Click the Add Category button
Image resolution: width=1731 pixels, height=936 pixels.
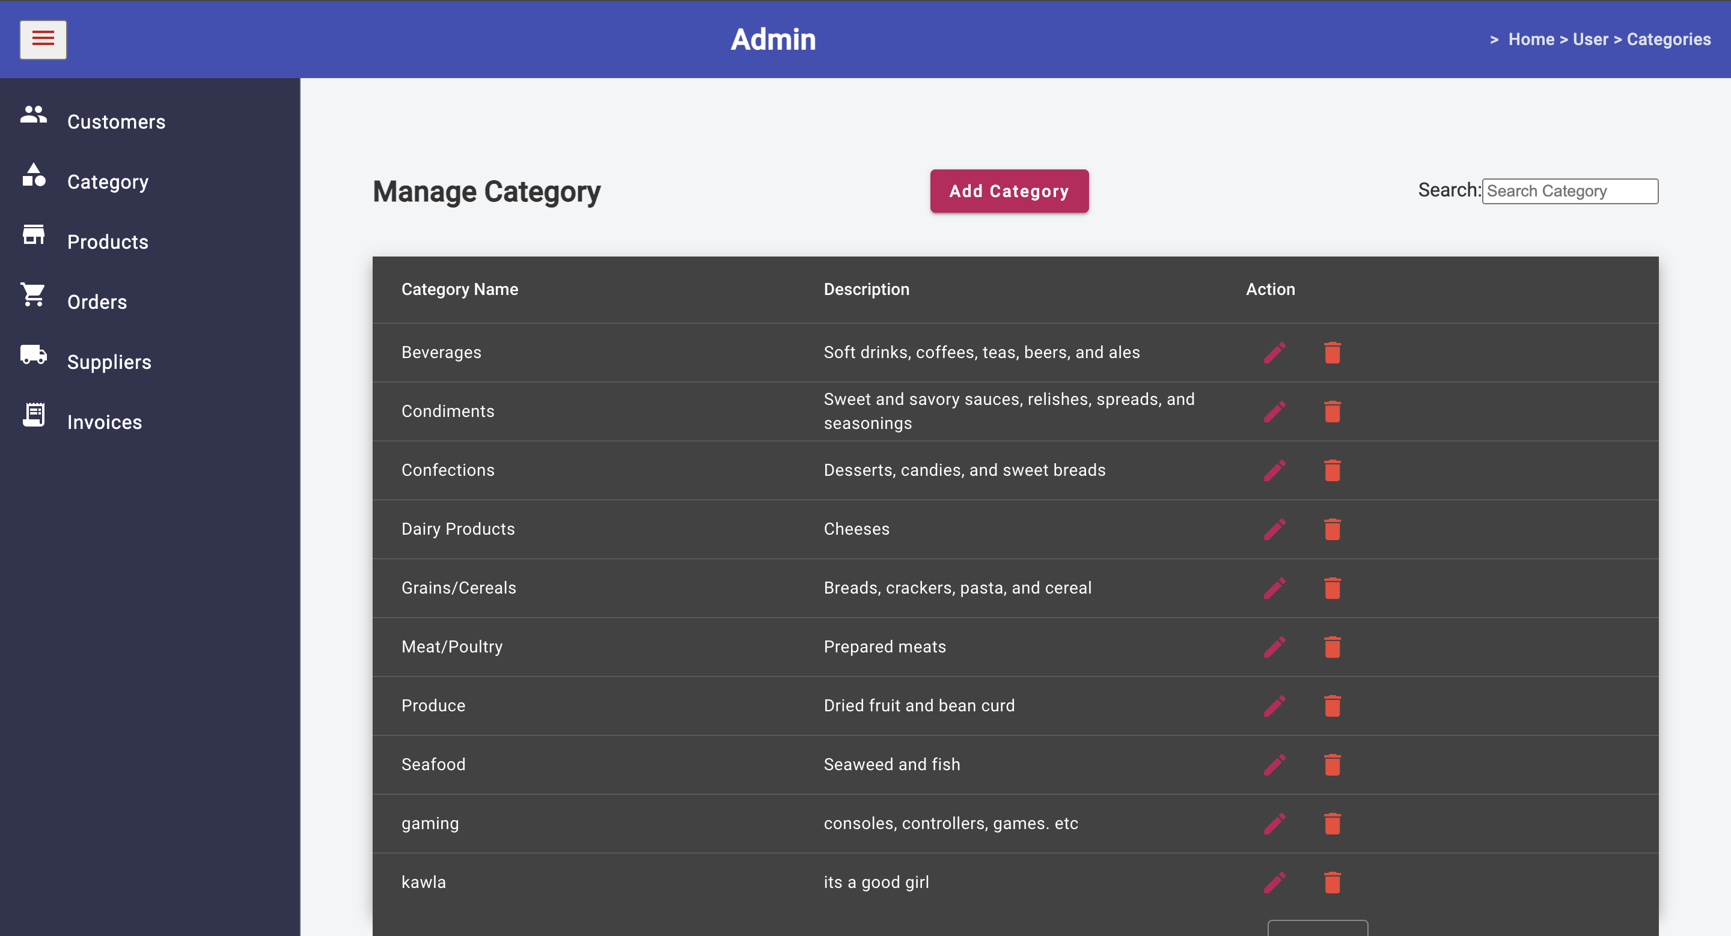(1009, 192)
